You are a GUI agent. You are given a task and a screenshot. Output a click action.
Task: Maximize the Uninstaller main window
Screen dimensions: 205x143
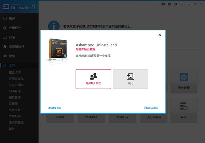pyautogui.click(x=195, y=4)
